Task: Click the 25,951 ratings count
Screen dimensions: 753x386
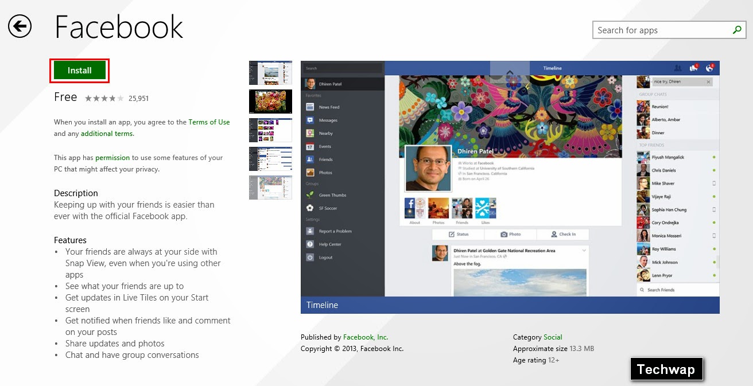Action: 139,99
